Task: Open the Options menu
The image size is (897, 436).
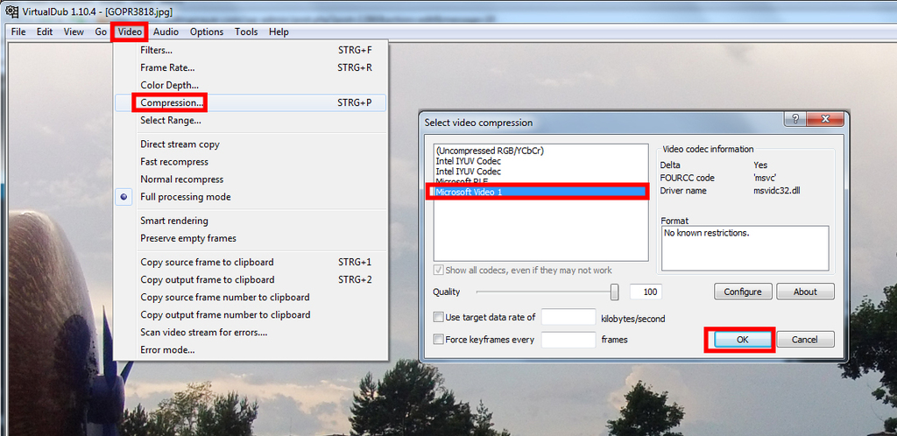Action: 207,32
